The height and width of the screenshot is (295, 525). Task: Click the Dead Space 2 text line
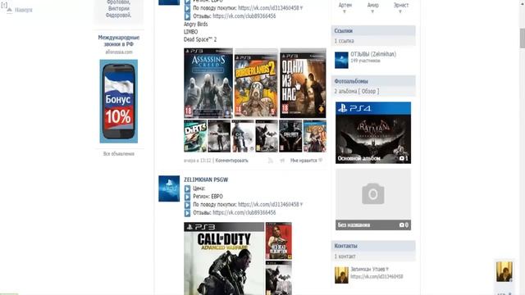click(200, 39)
